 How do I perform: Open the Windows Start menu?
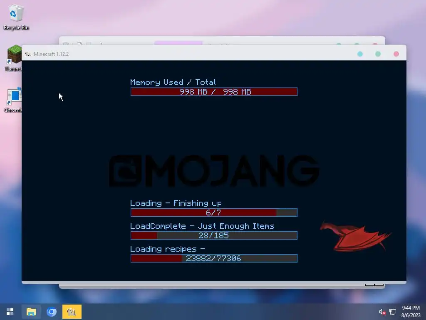10,312
